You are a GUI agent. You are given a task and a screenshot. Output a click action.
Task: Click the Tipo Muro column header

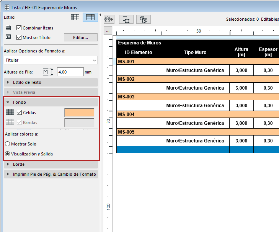195,52
